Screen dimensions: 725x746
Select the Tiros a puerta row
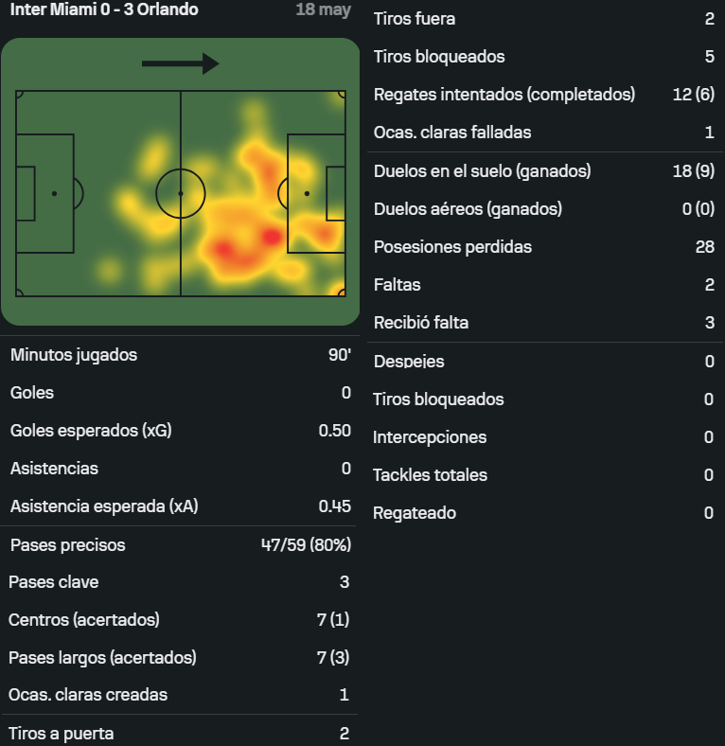pos(179,734)
